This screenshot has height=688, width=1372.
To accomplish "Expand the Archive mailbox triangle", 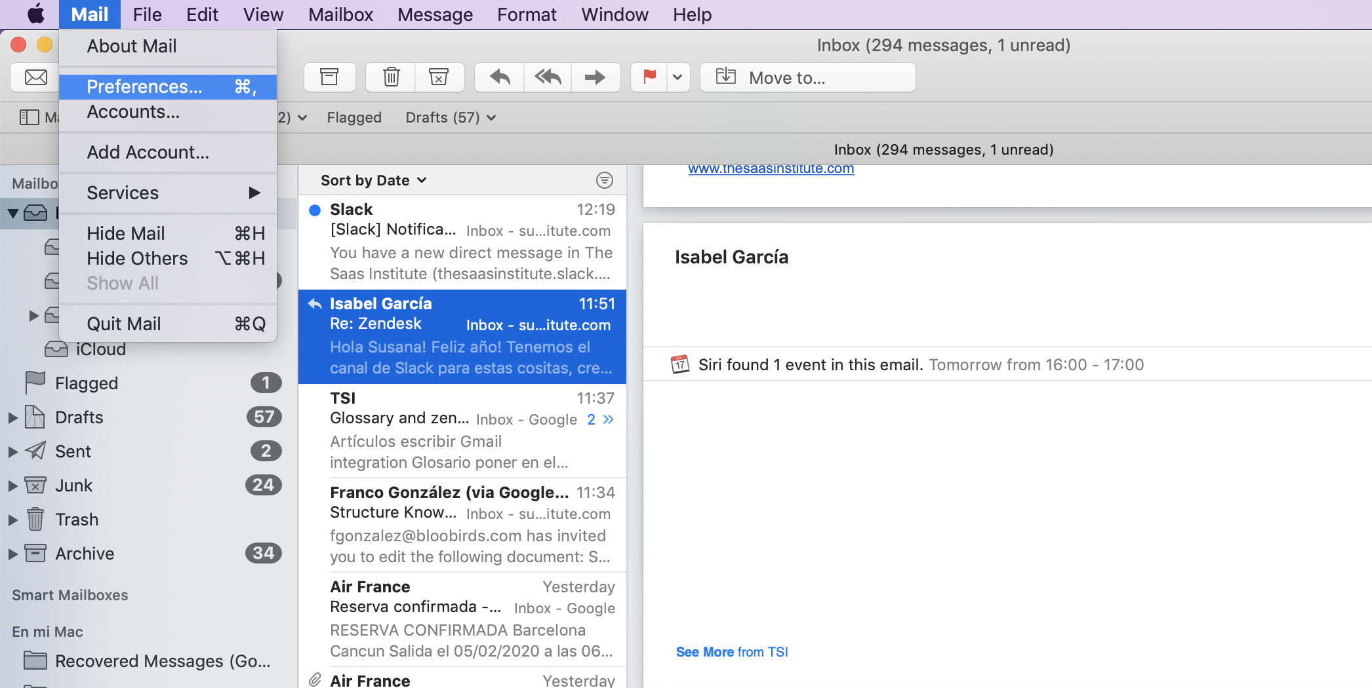I will 12,554.
